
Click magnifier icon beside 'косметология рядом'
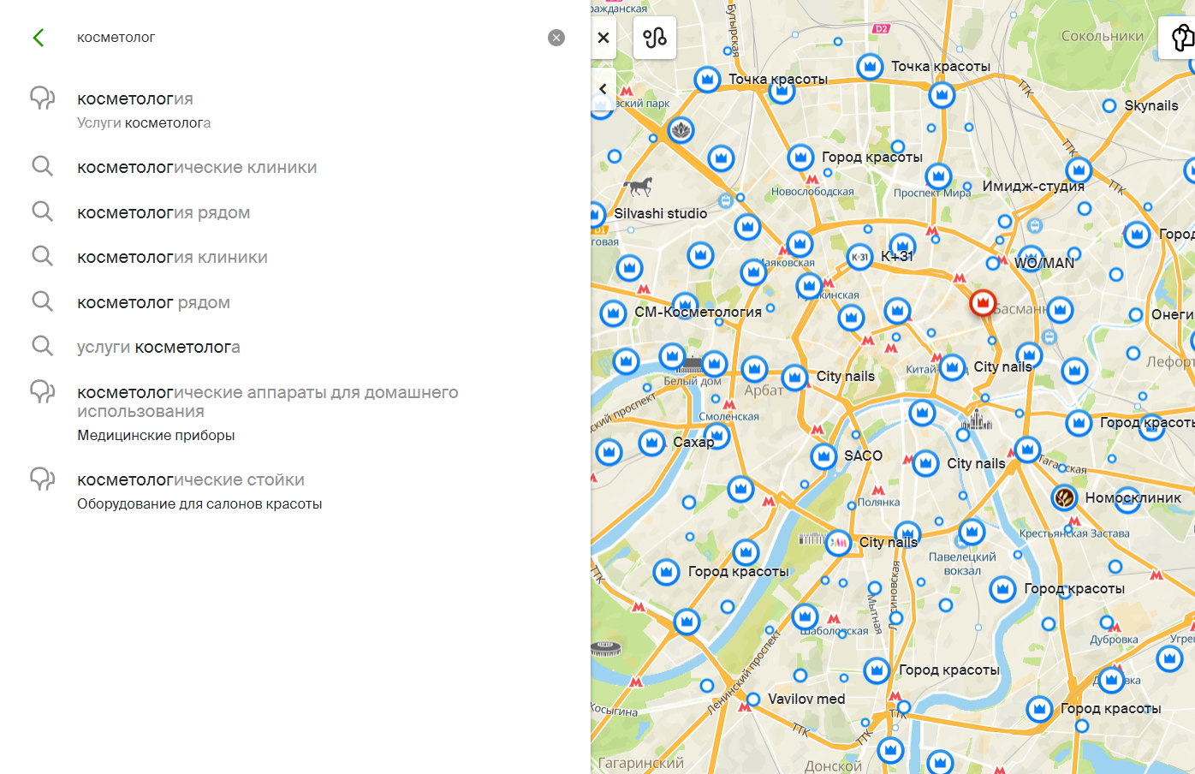point(42,211)
